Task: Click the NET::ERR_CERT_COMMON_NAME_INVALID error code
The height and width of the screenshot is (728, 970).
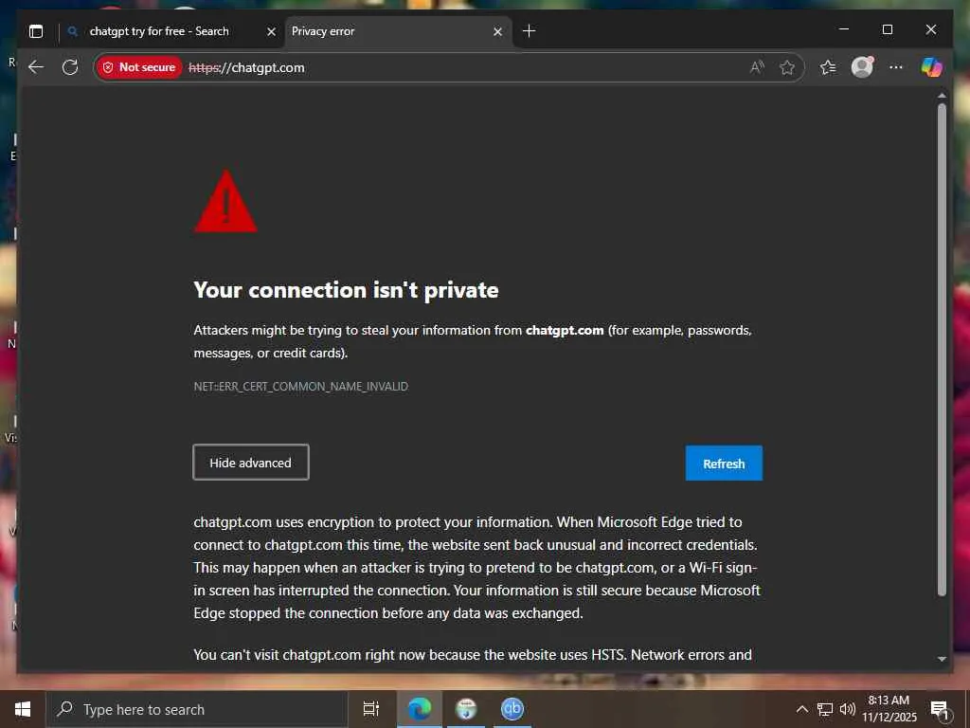Action: pyautogui.click(x=300, y=387)
